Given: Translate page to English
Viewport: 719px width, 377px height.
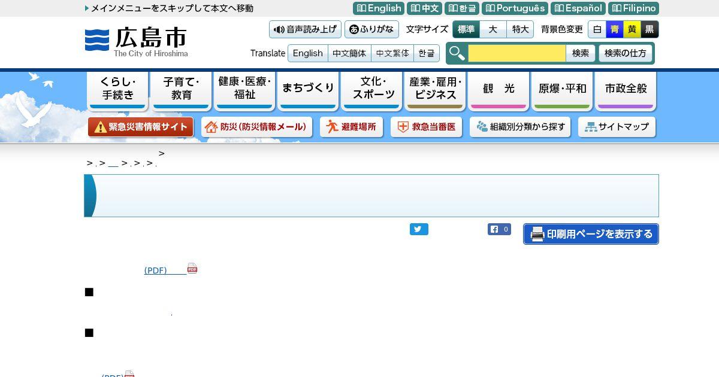Looking at the screenshot, I should [x=308, y=53].
